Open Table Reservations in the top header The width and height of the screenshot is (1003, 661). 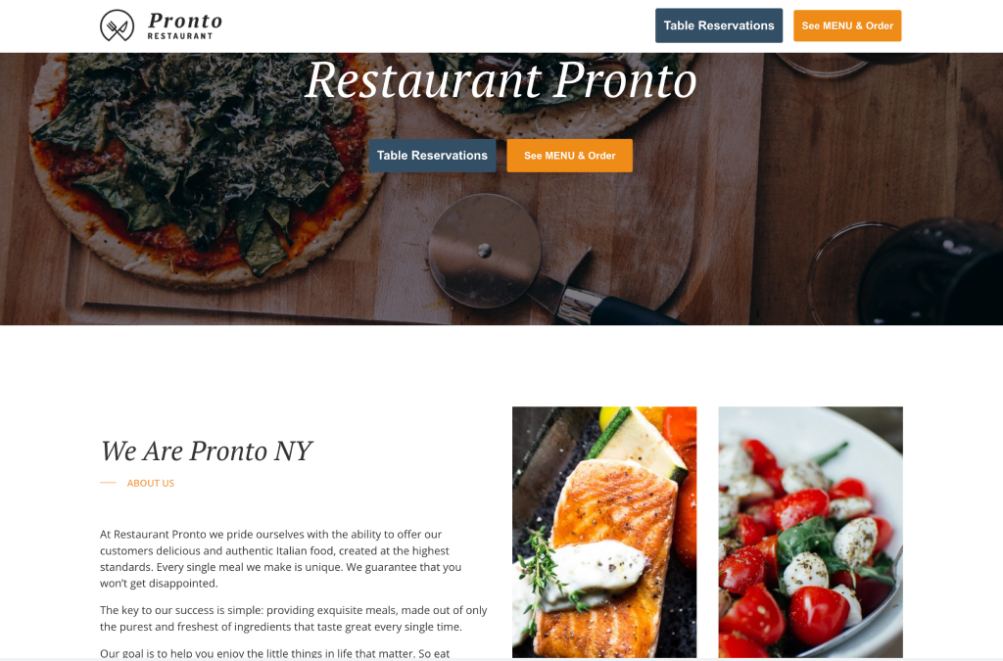click(718, 25)
